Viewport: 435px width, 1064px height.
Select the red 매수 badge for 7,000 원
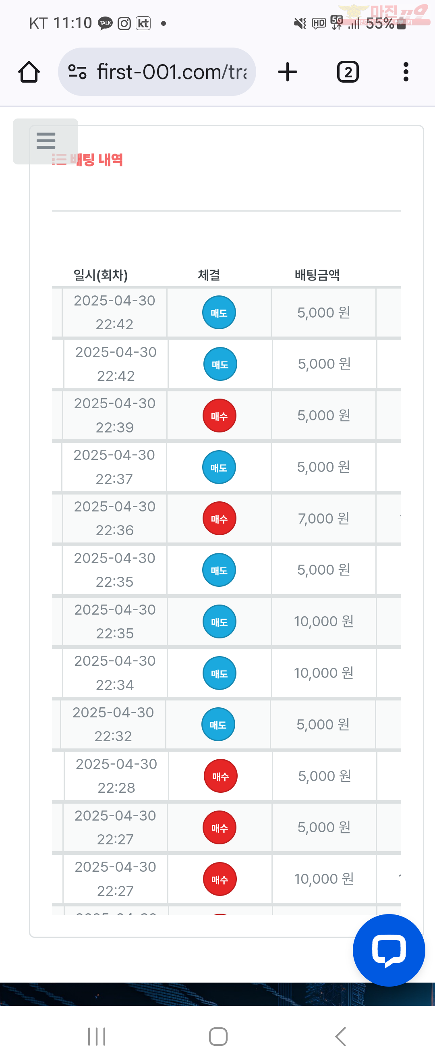click(x=219, y=518)
